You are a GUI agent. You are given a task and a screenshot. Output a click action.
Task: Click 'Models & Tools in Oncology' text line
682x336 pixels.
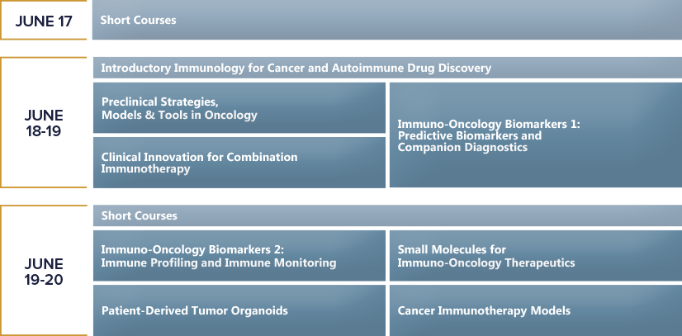(179, 115)
